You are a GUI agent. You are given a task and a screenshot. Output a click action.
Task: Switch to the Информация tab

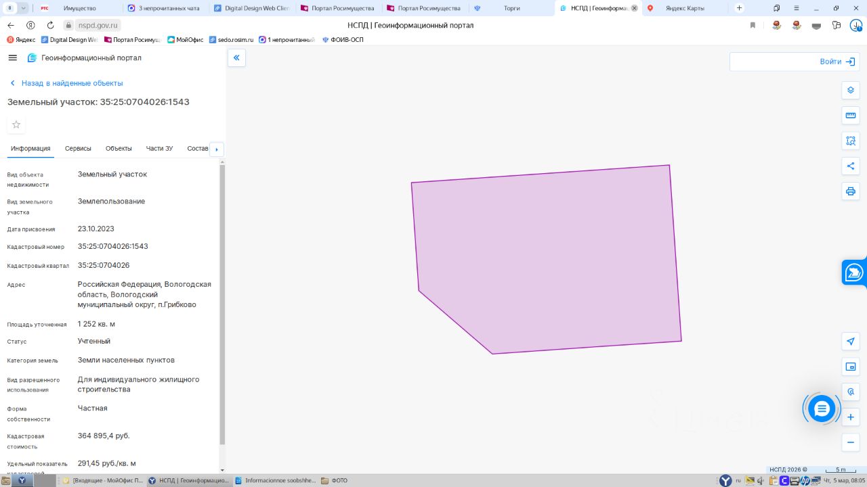[x=30, y=149]
